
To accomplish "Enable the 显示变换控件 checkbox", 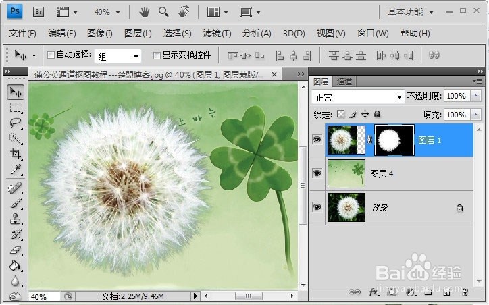I will click(157, 55).
